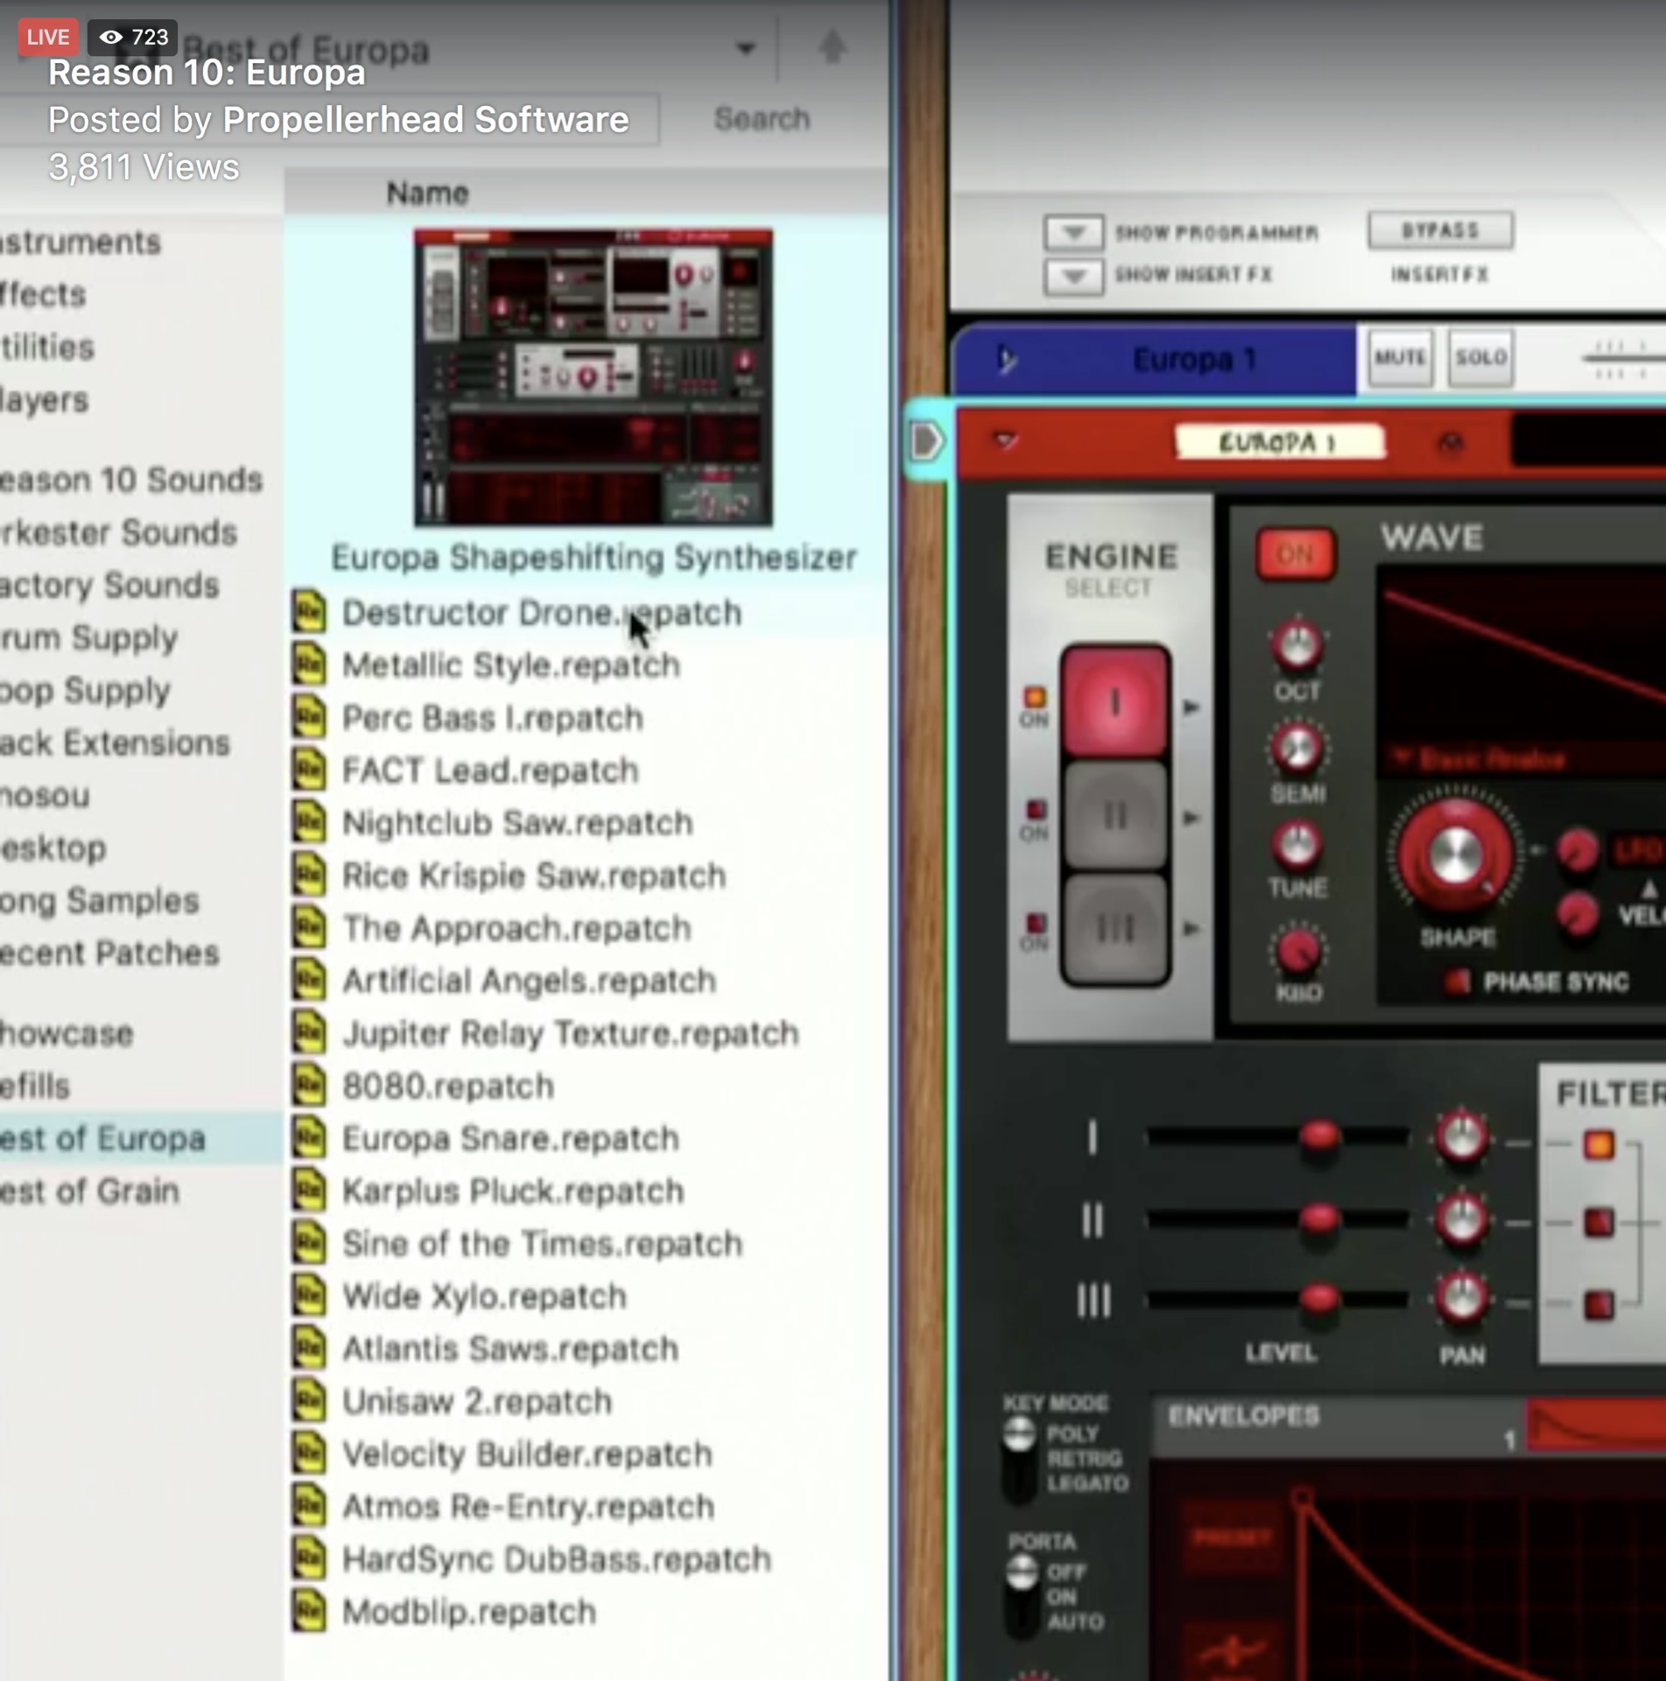The height and width of the screenshot is (1681, 1666).
Task: Click the envelope 1 curve display
Action: 1595,1427
